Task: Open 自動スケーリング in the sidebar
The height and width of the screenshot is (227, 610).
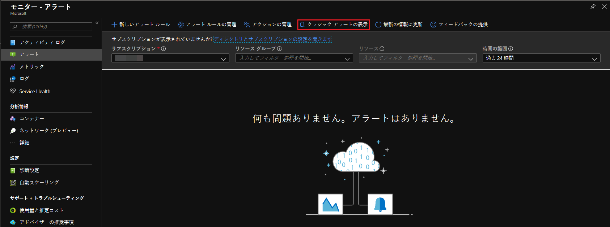Action: tap(39, 183)
